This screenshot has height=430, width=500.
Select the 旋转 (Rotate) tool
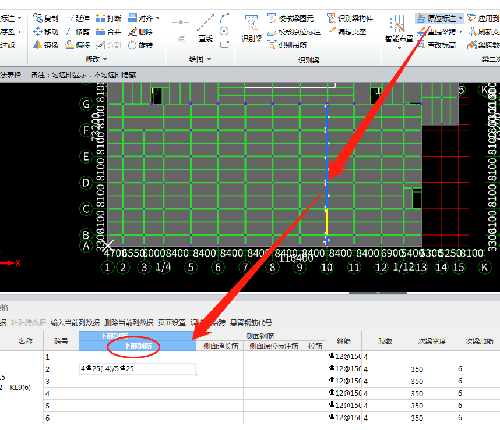[x=140, y=45]
